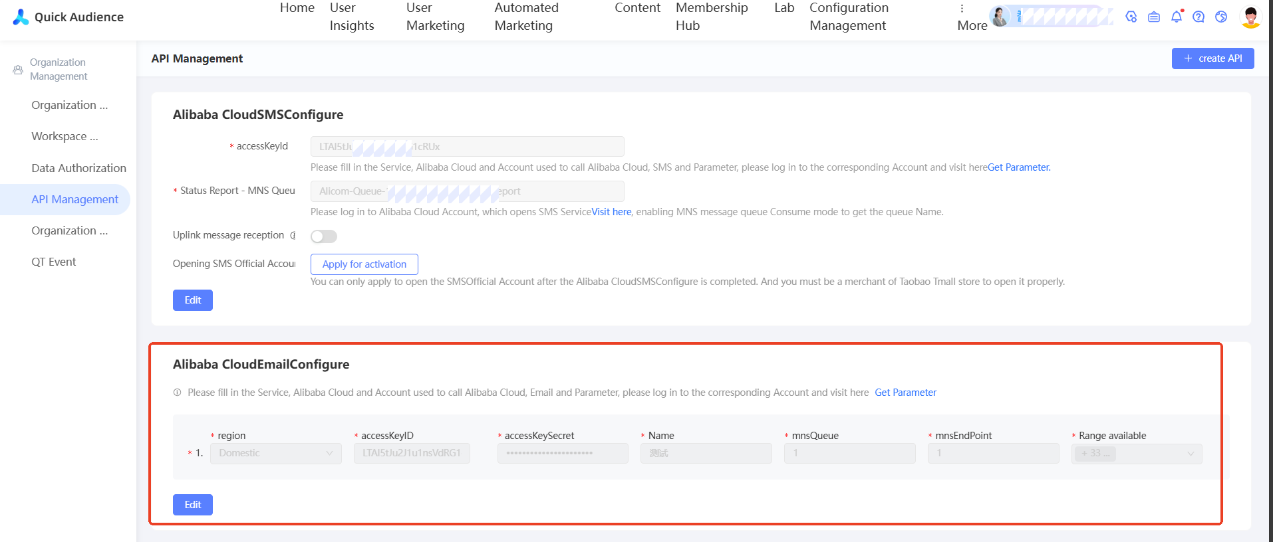The image size is (1273, 542).
Task: Select API Management in sidebar
Action: [x=65, y=199]
